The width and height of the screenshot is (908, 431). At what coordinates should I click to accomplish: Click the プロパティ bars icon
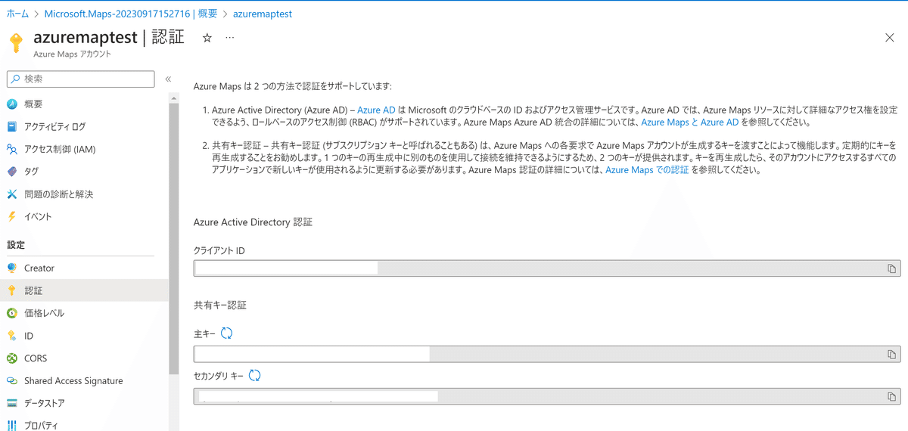coord(11,425)
